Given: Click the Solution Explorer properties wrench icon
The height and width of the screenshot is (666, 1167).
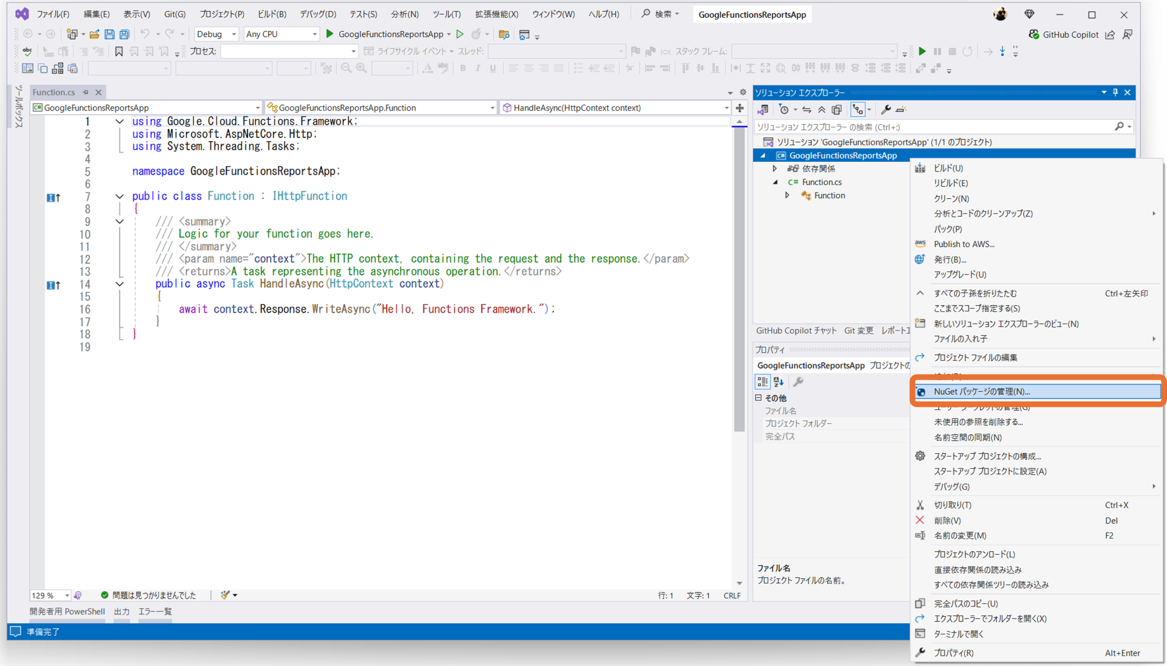Looking at the screenshot, I should tap(886, 109).
